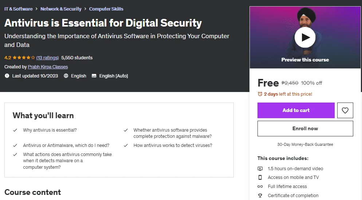Click the alarm clock icon beside 2 days left
Screen dimensions: 362x200
pyautogui.click(x=260, y=94)
